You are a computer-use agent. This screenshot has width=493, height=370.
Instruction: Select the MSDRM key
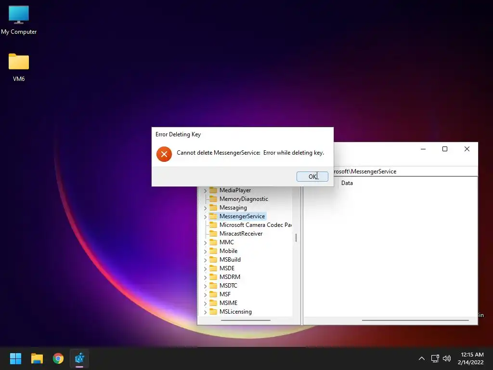click(x=230, y=277)
